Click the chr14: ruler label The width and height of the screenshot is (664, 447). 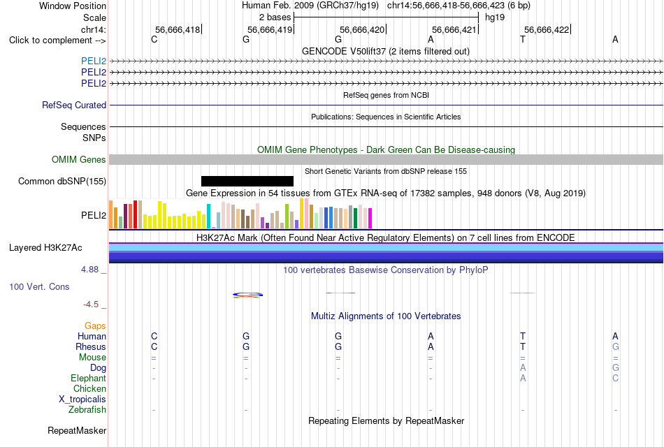(93, 29)
